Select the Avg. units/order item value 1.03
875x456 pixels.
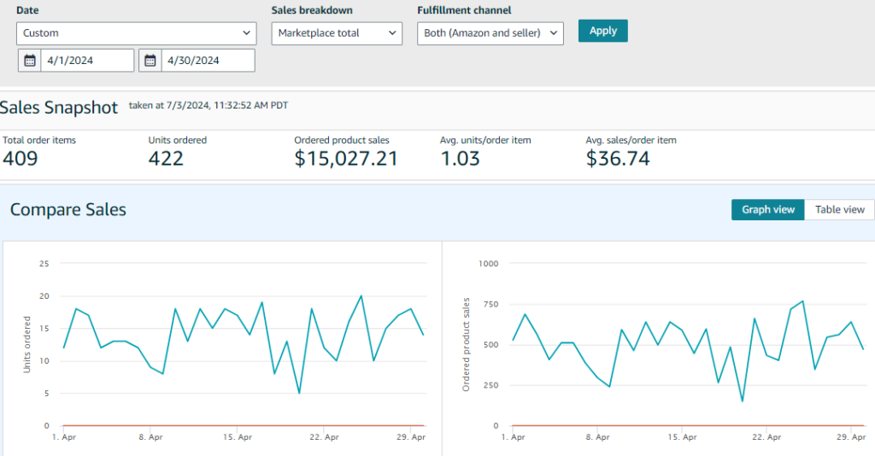(460, 158)
